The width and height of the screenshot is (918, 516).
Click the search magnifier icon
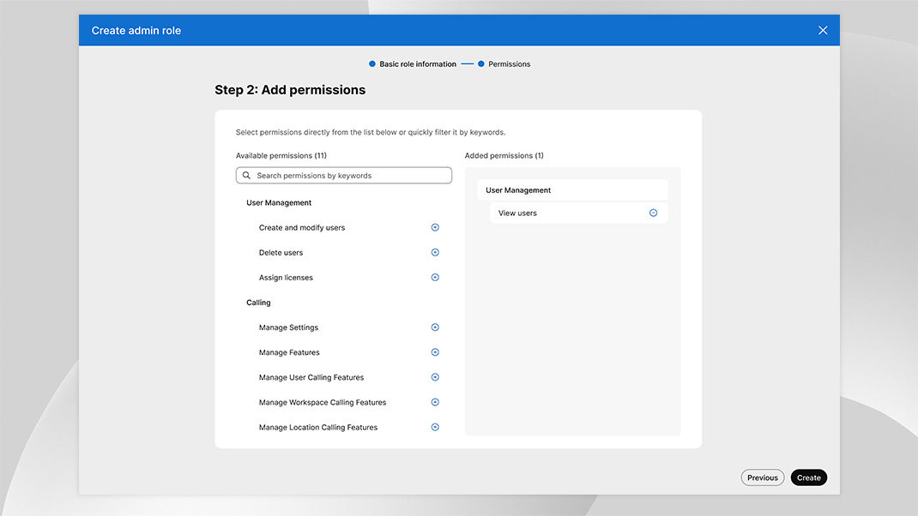point(247,176)
